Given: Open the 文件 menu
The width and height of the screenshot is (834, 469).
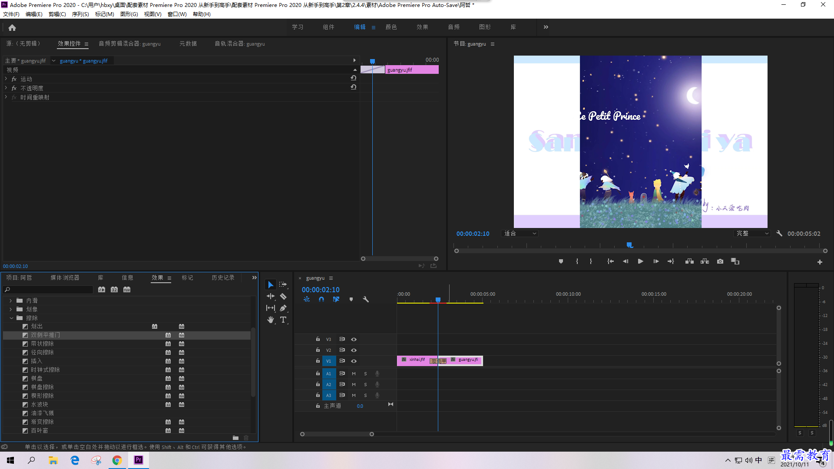Looking at the screenshot, I should (11, 14).
